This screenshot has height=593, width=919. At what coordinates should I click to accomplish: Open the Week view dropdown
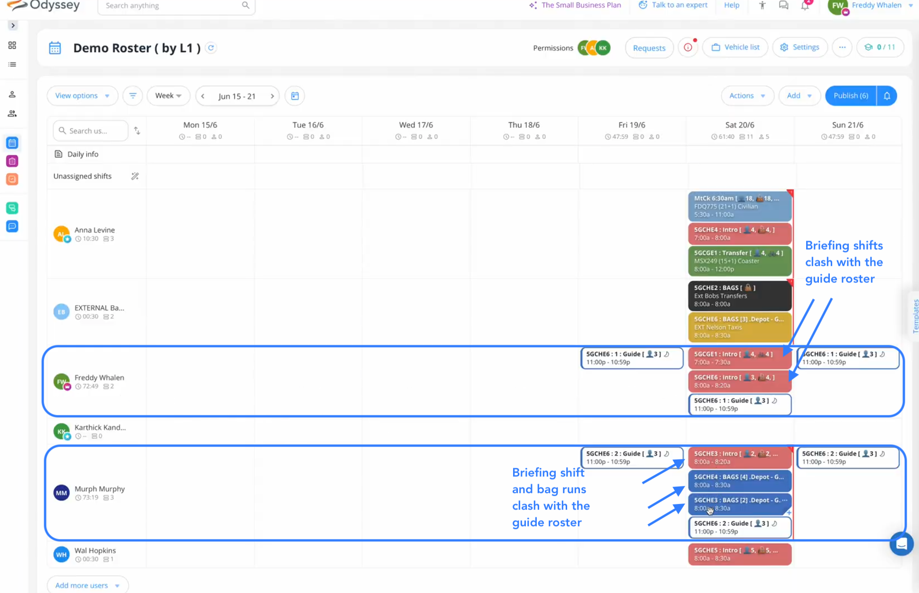point(168,96)
